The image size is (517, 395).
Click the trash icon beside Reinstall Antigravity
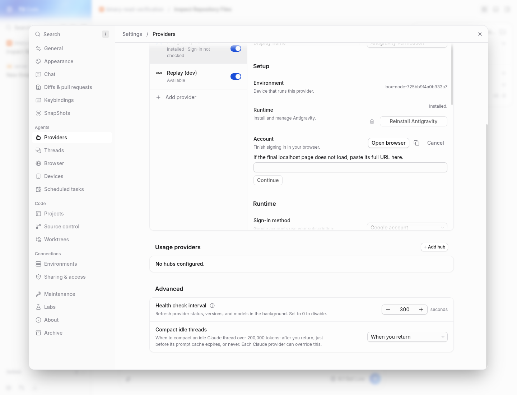click(x=372, y=121)
